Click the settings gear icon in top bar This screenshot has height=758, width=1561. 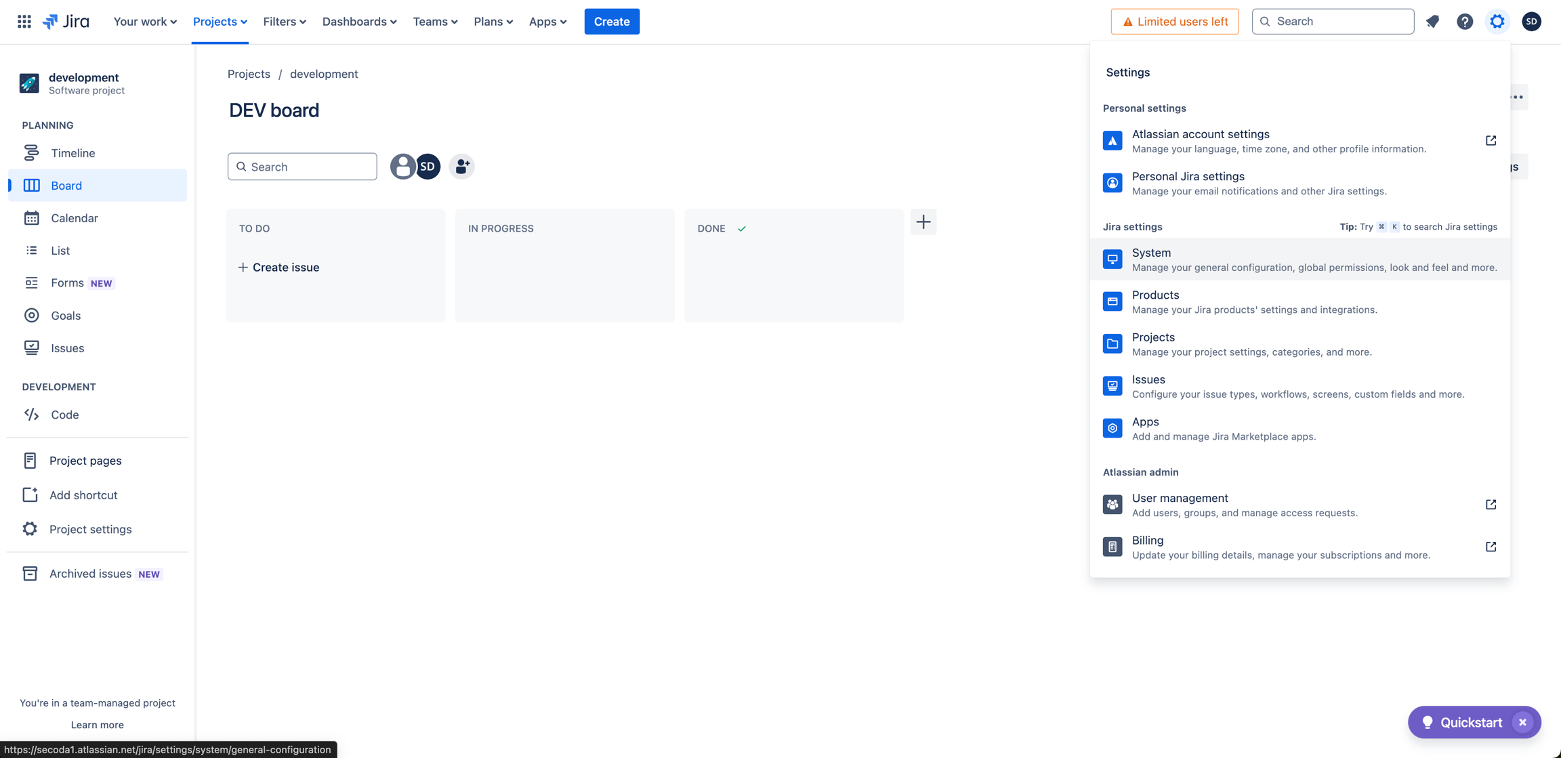tap(1497, 22)
